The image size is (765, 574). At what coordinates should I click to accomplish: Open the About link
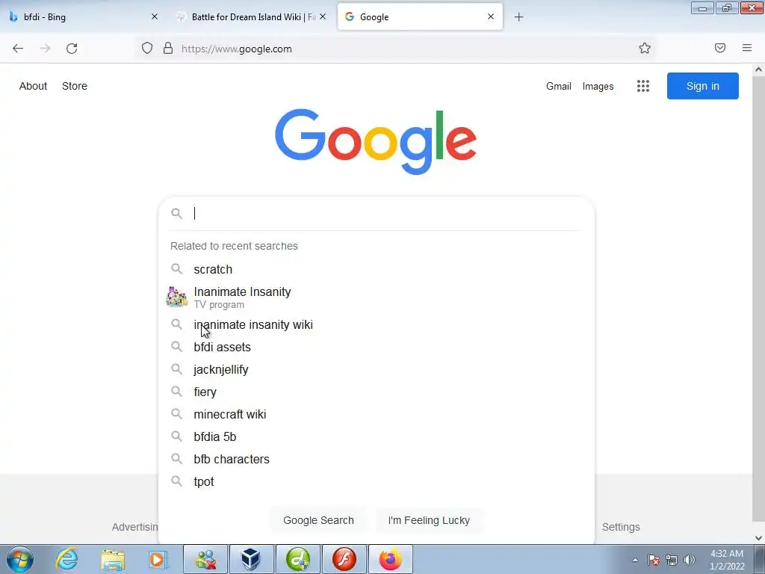click(x=33, y=86)
